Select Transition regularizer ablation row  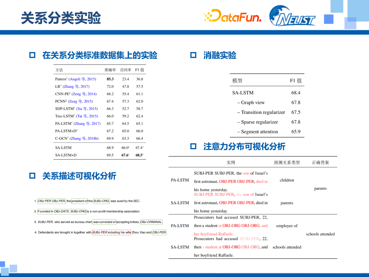(267, 112)
